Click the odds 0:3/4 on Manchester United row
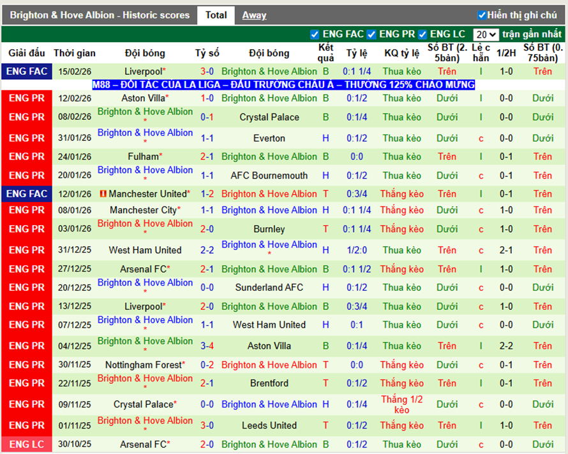 (x=357, y=194)
